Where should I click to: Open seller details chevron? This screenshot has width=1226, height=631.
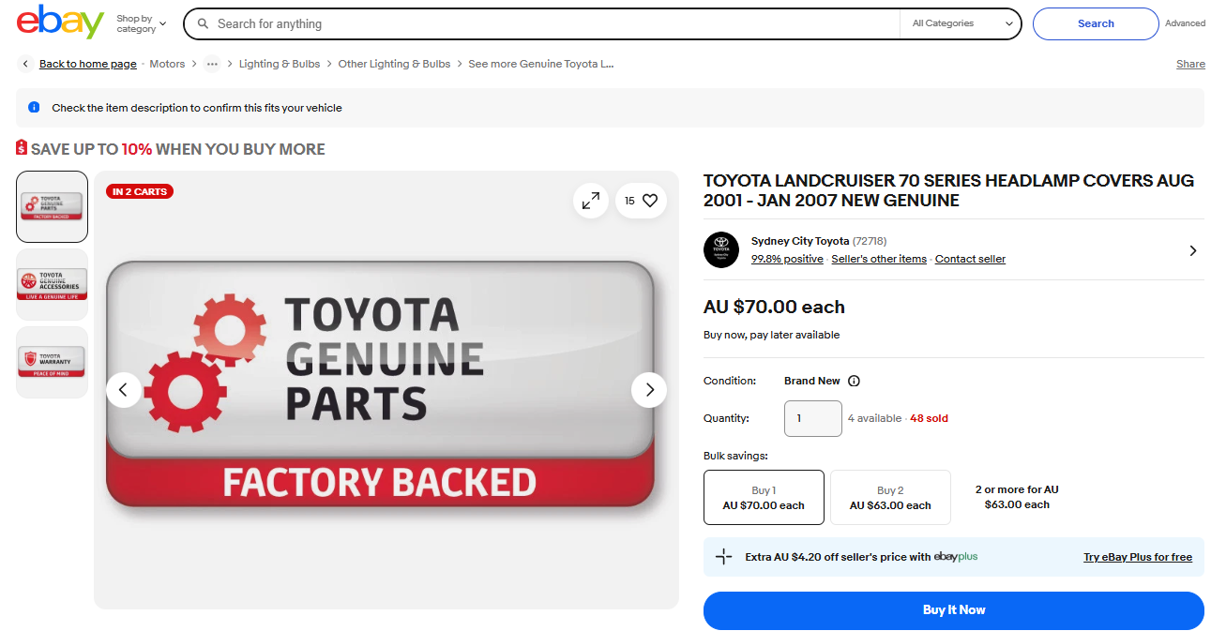pyautogui.click(x=1192, y=250)
